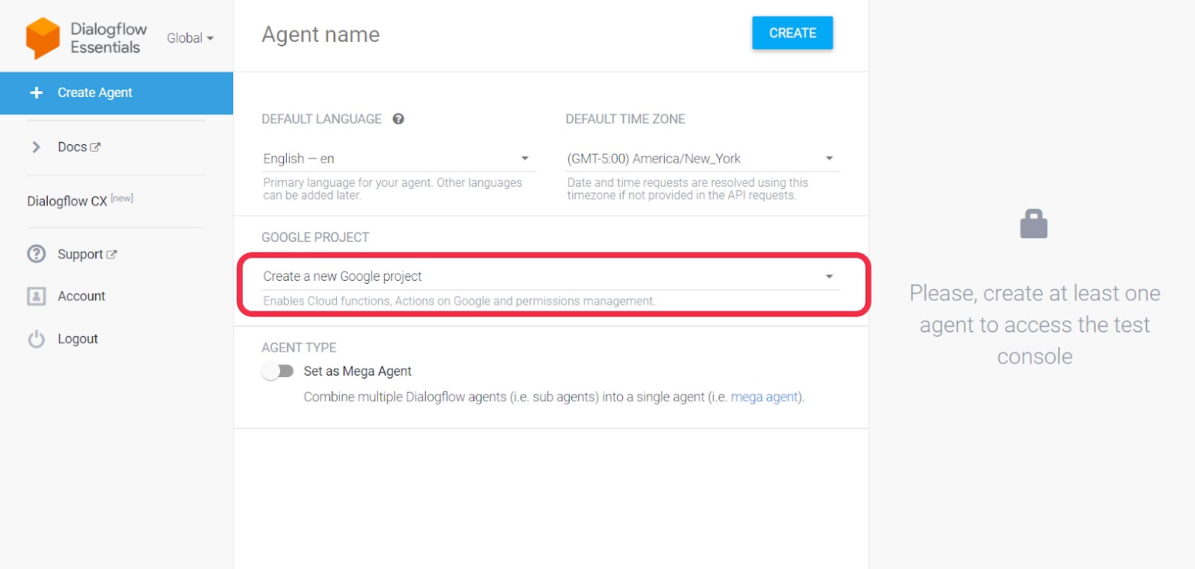The width and height of the screenshot is (1195, 569).
Task: Click the external link icon next to Support
Action: 111,255
